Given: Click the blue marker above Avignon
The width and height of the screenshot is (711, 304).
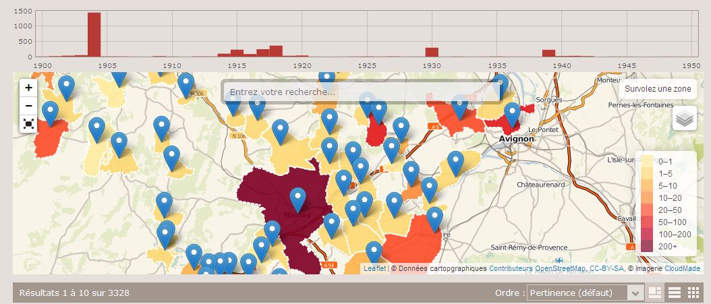Looking at the screenshot, I should point(512,115).
